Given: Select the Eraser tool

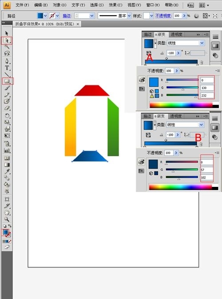Looking at the screenshot, I should coord(7,108).
